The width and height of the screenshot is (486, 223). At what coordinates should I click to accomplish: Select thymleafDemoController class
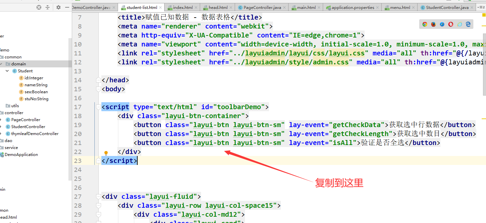35,134
